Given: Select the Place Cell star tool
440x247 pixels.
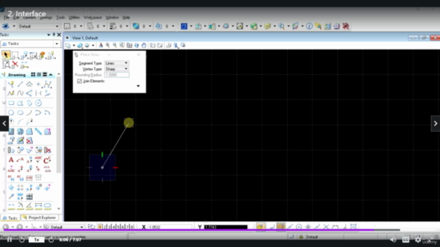Looking at the screenshot, I should 11,187.
